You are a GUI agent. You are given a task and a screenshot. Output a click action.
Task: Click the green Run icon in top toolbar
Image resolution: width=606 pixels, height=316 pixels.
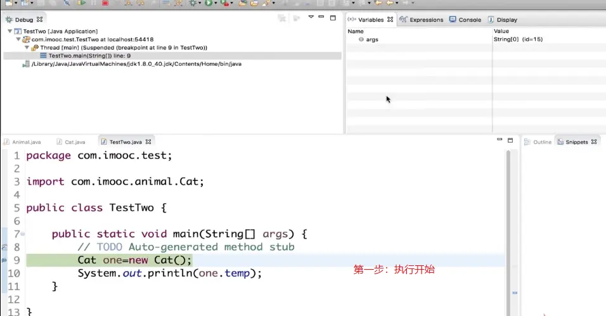pyautogui.click(x=209, y=3)
